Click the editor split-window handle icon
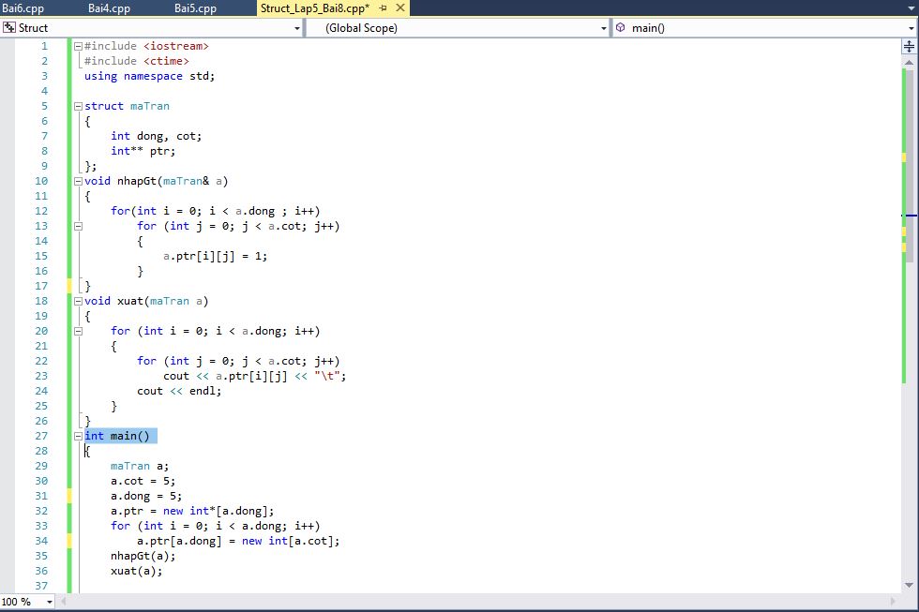Screen dimensions: 919x612 click(910, 44)
